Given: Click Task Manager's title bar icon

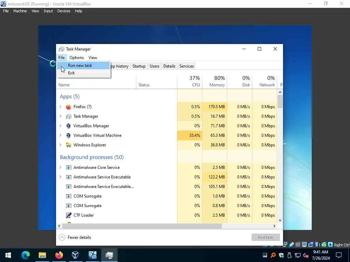Looking at the screenshot, I should click(61, 49).
